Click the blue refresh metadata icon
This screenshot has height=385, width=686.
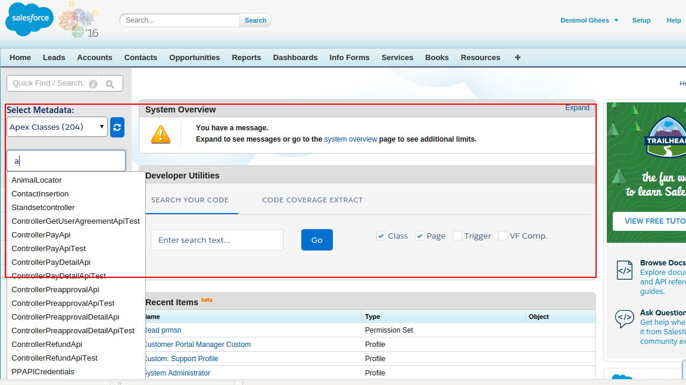(117, 127)
